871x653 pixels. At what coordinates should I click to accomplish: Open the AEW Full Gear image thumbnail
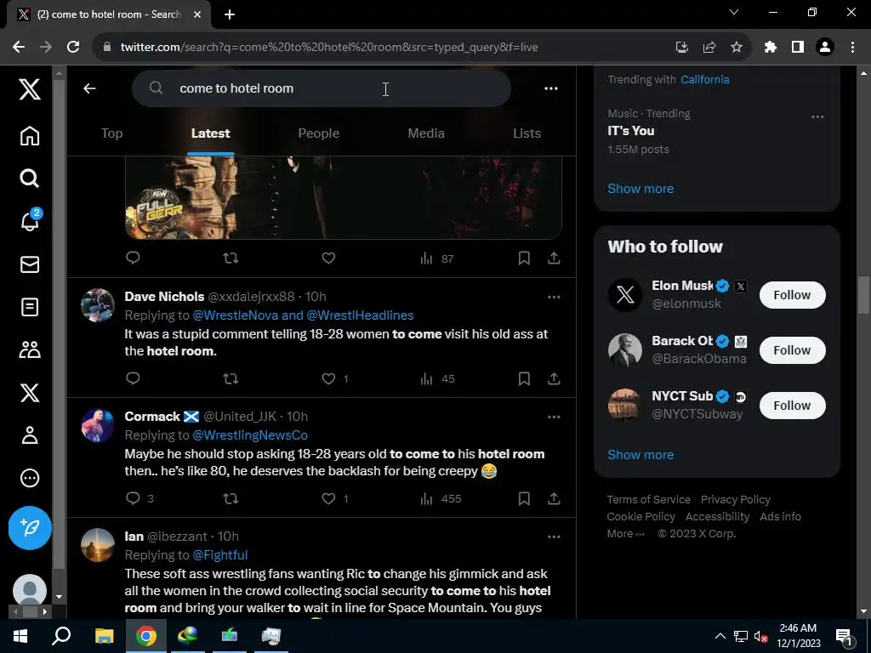[344, 197]
